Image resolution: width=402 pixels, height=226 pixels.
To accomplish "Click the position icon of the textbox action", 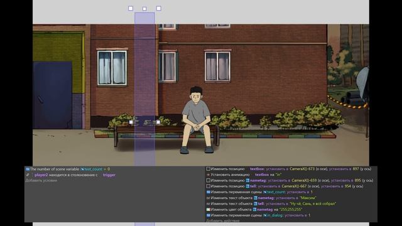I will coord(208,169).
